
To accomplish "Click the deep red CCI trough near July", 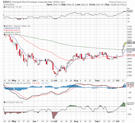I will click(54, 115).
